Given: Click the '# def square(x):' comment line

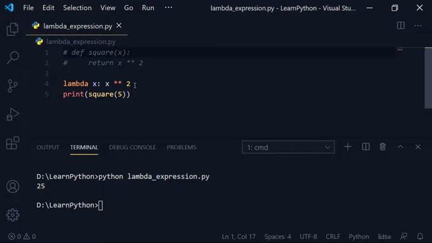Looking at the screenshot, I should 96,53.
